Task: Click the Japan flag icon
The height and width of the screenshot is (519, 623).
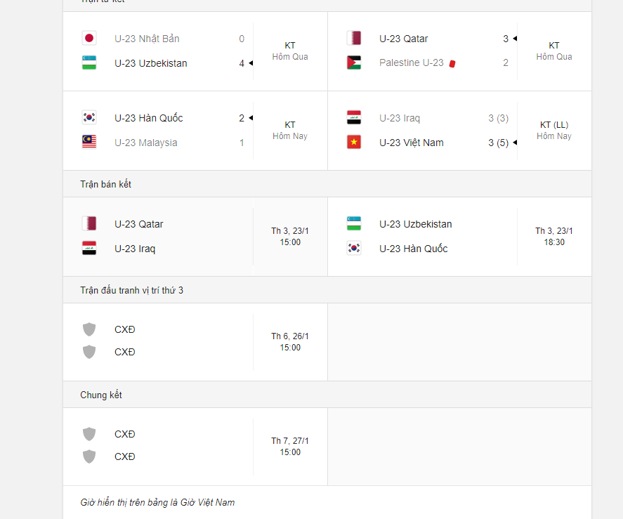Action: (88, 39)
